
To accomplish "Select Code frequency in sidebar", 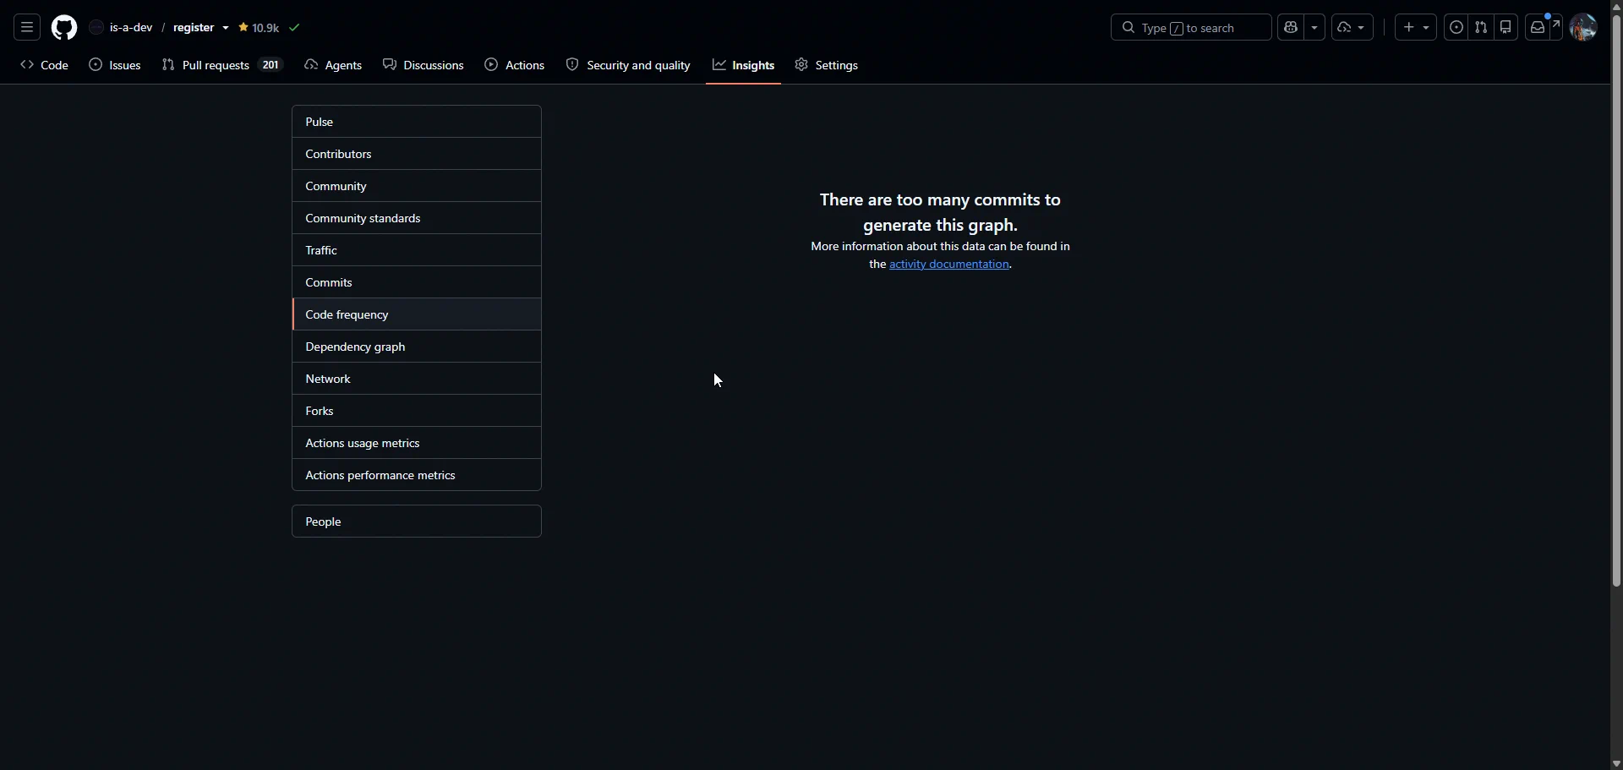I will click(417, 314).
